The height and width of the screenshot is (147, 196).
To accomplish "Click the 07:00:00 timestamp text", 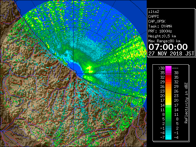I will (168, 47).
